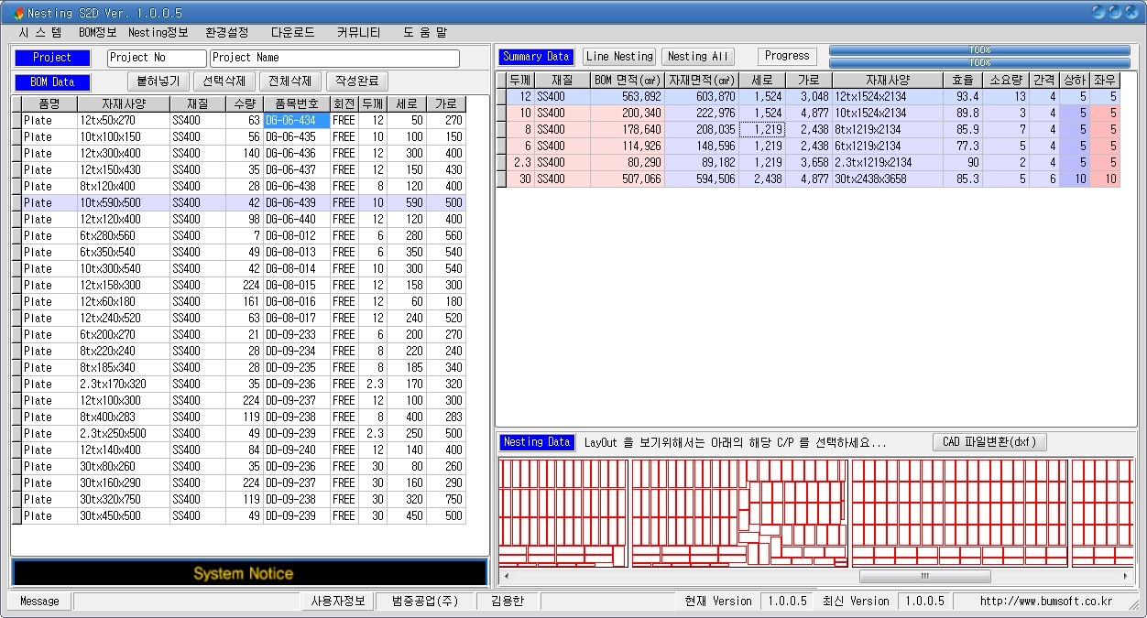Click the Nesting Data button

pyautogui.click(x=538, y=442)
